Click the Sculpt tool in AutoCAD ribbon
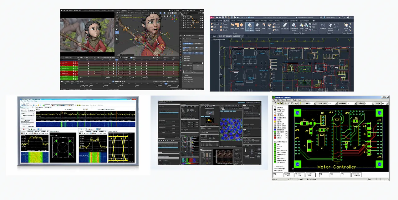 coord(276,30)
